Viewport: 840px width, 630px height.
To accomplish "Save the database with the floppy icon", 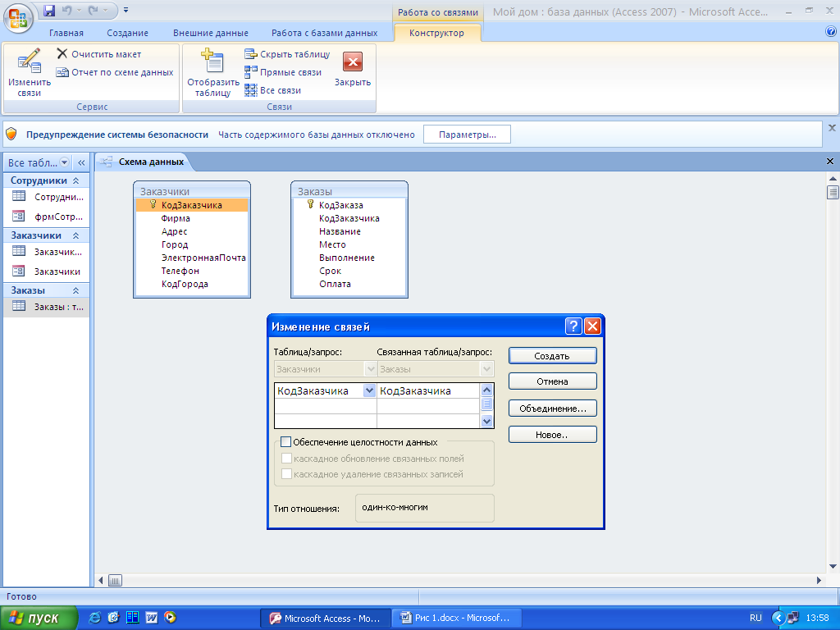I will pos(49,10).
